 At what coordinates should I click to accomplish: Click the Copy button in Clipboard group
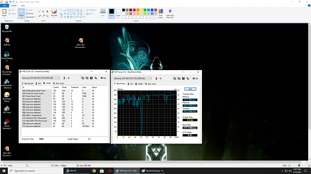click(12, 14)
